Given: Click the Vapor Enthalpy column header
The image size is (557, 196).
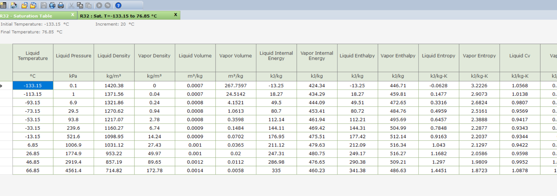Looking at the screenshot, I should pyautogui.click(x=398, y=56).
